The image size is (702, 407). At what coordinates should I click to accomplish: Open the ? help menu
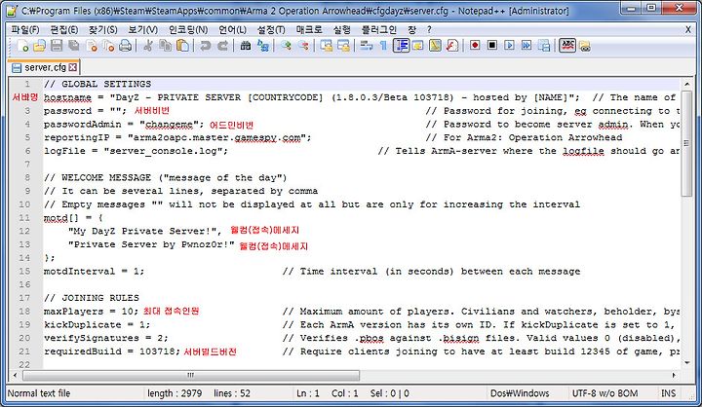coord(429,30)
